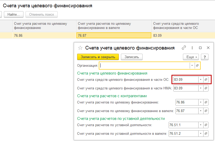Open the three-dot options menu in the dialog
215x141 pixels.
[x=192, y=48]
